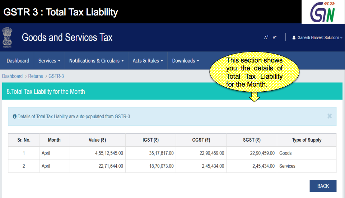Image resolution: width=345 pixels, height=198 pixels.
Task: Click the user profile icon
Action: [294, 38]
